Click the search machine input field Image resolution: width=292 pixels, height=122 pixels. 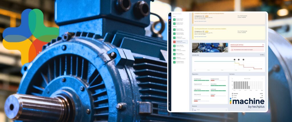(180, 14)
